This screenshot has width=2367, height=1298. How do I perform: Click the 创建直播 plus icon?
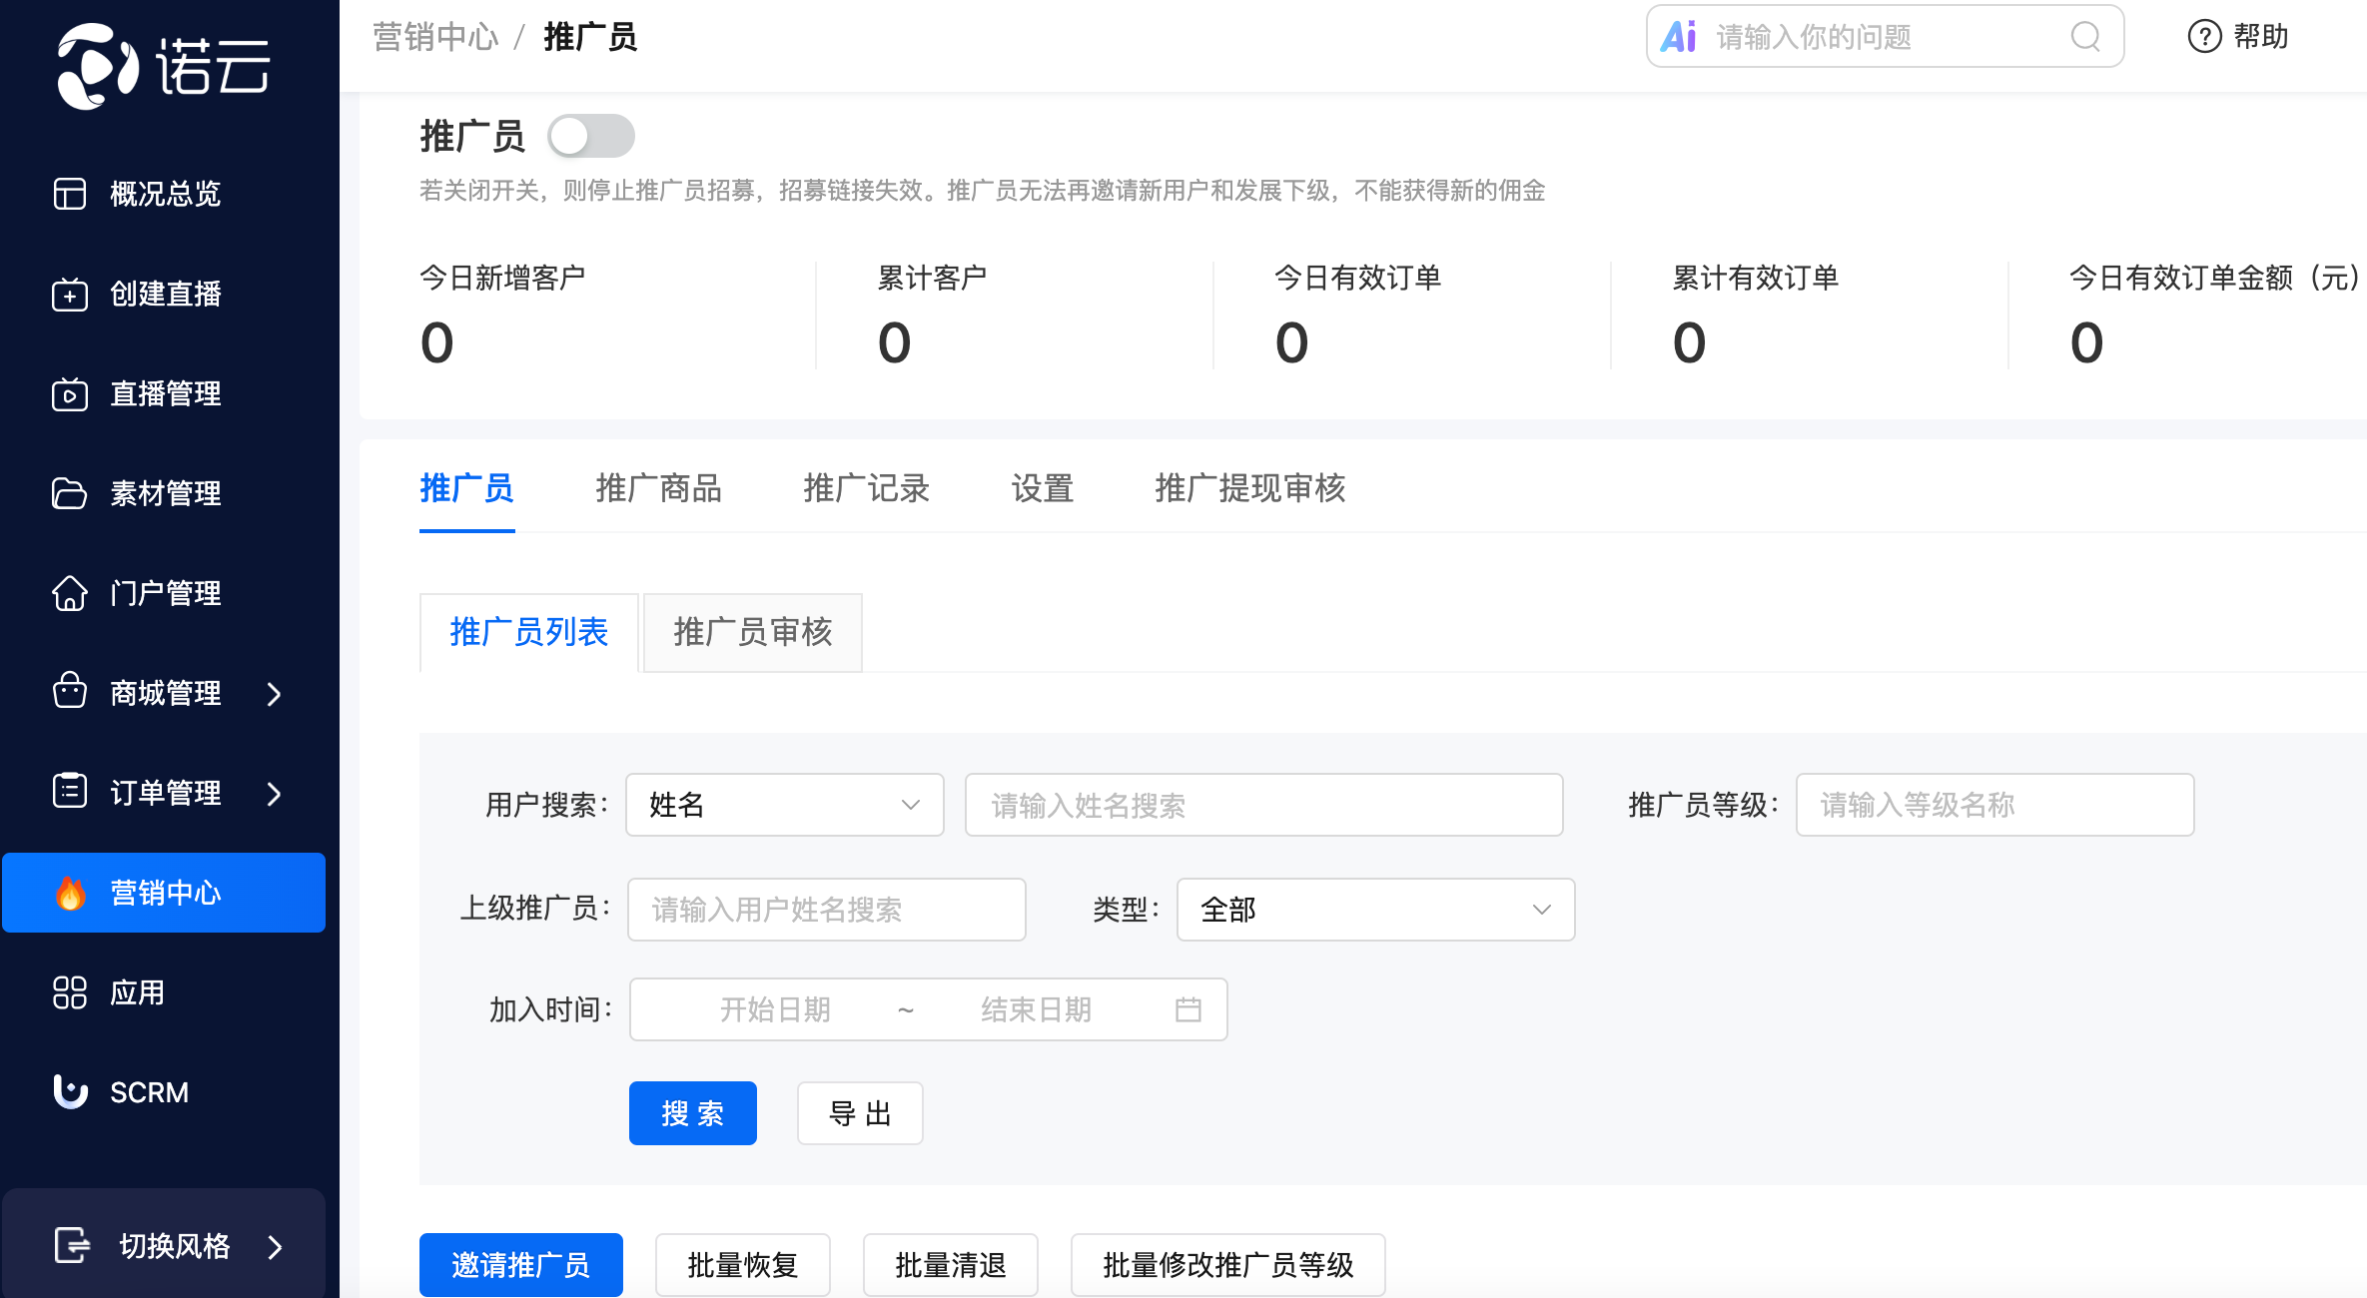click(69, 295)
